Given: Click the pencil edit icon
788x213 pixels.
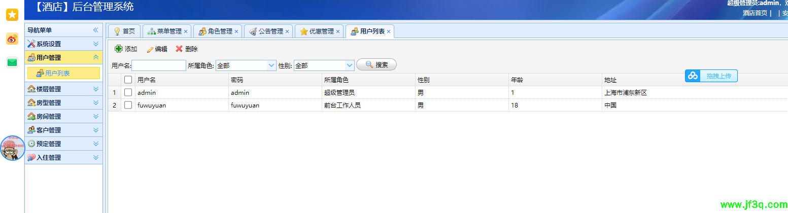Looking at the screenshot, I should 150,49.
